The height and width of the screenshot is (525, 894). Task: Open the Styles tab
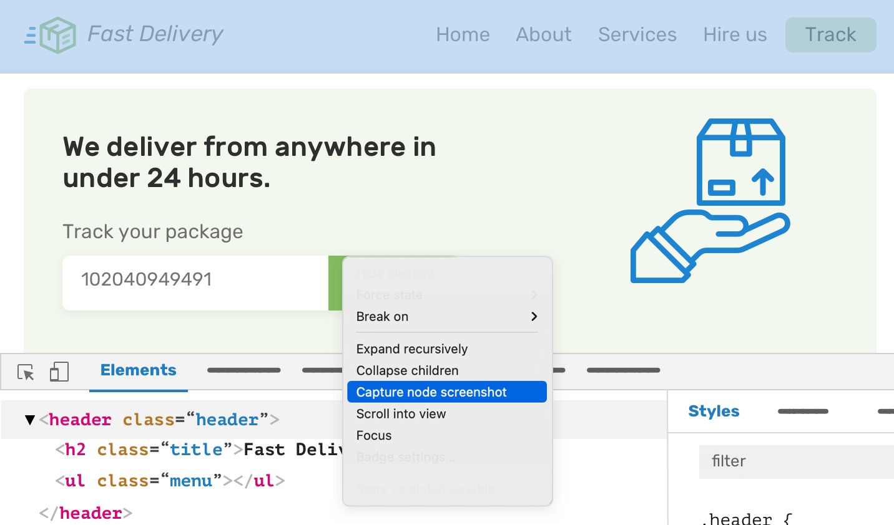click(x=714, y=412)
